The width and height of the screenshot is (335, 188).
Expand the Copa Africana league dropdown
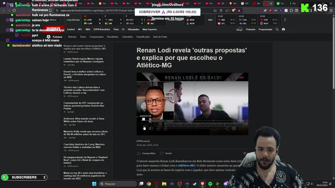point(73,20)
